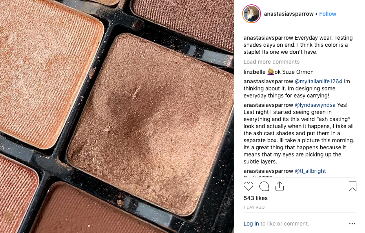Follow anastasiavsparrow
The image size is (365, 233).
pyautogui.click(x=328, y=14)
